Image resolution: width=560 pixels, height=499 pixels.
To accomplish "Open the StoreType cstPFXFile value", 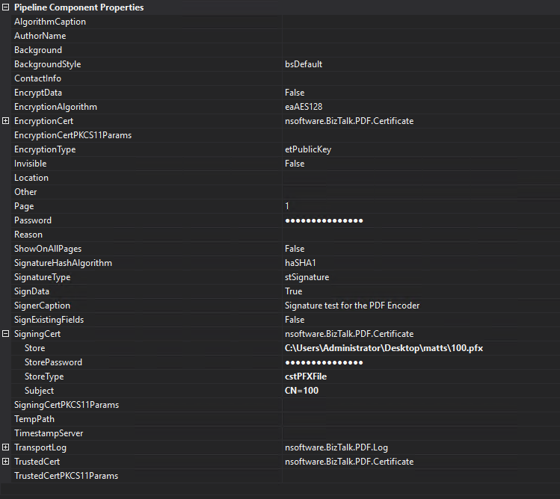I will click(306, 376).
